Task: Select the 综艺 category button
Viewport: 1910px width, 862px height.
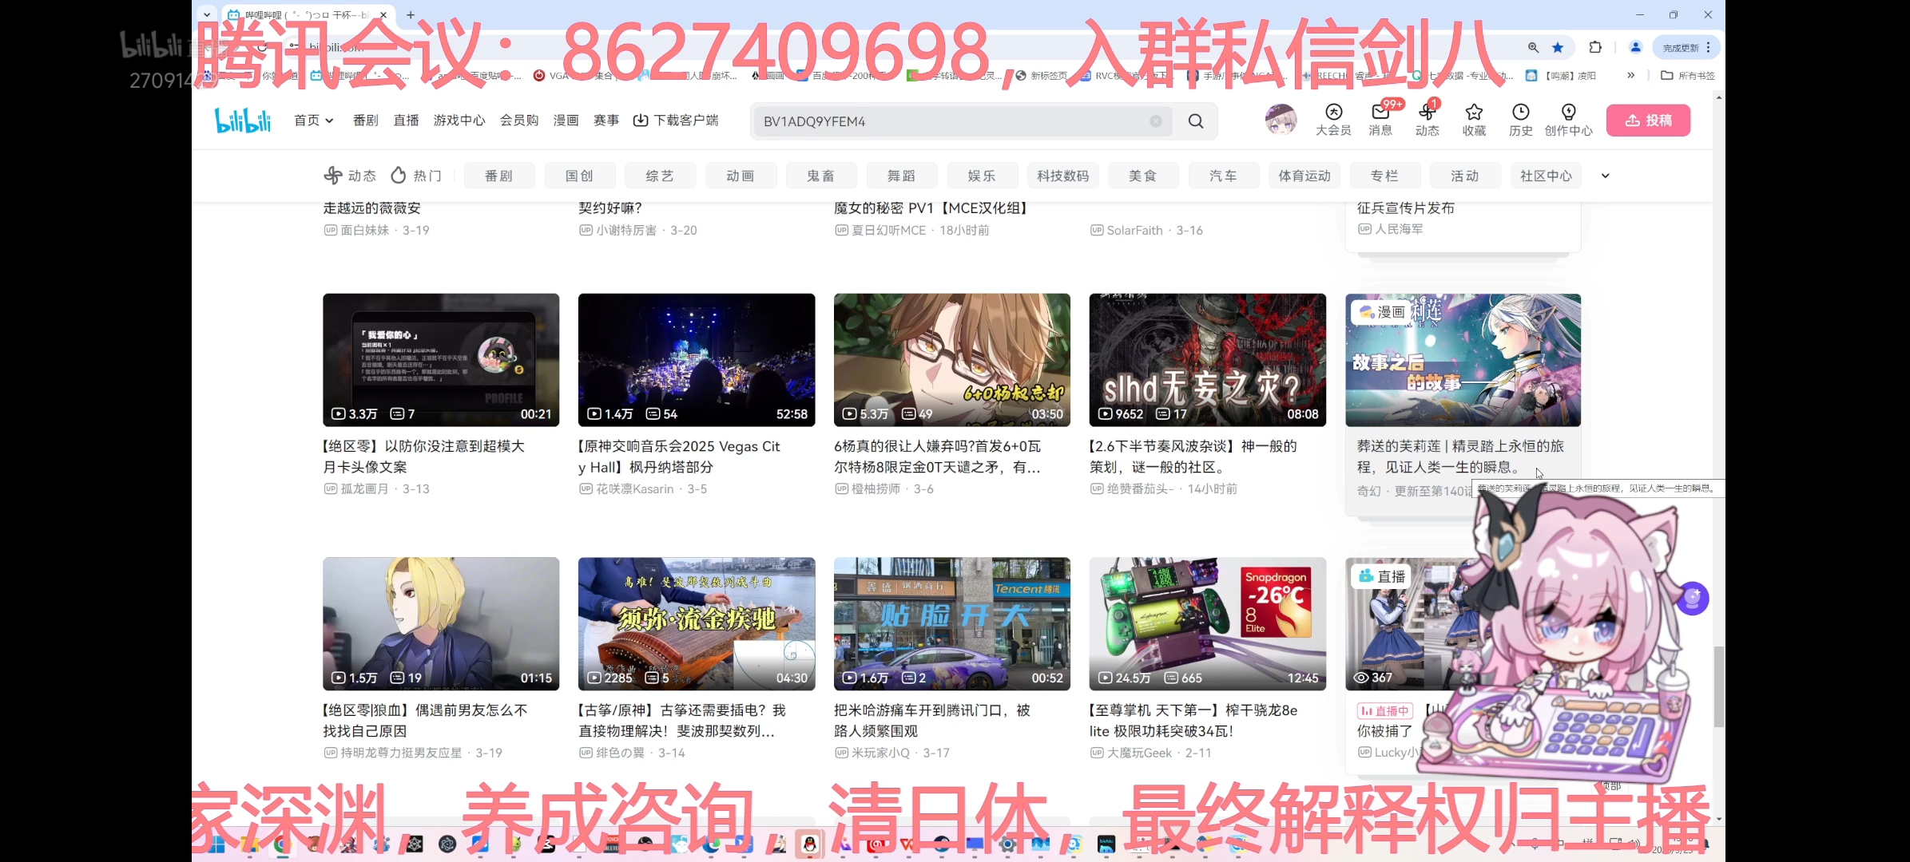Action: click(660, 176)
